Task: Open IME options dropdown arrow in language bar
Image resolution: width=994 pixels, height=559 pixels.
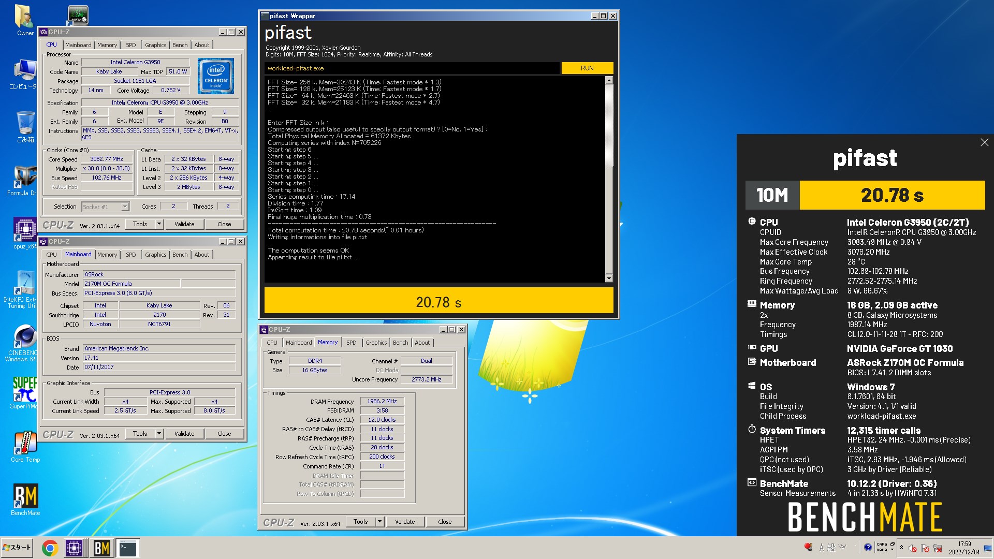Action: pos(892,550)
